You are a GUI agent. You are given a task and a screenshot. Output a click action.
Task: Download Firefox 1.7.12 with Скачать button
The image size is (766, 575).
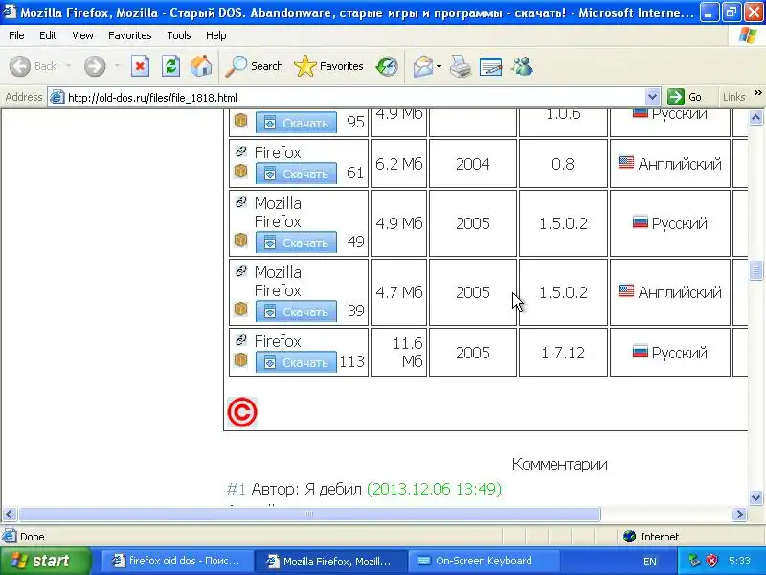click(296, 362)
